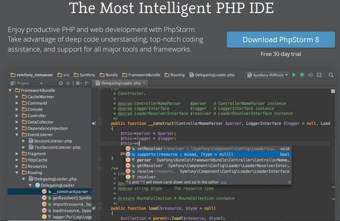The width and height of the screenshot is (340, 221).
Task: Collapse the EventListener folder arrow
Action: click(x=17, y=135)
